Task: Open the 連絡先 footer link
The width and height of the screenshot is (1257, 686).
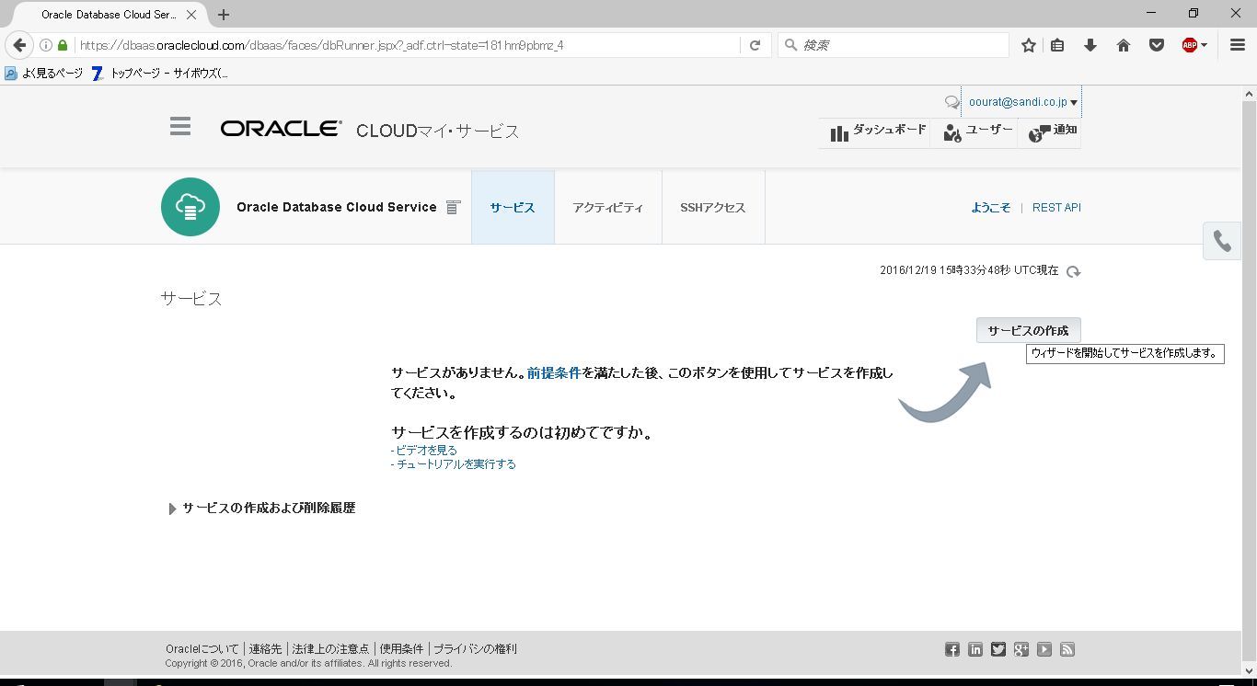Action: (265, 649)
